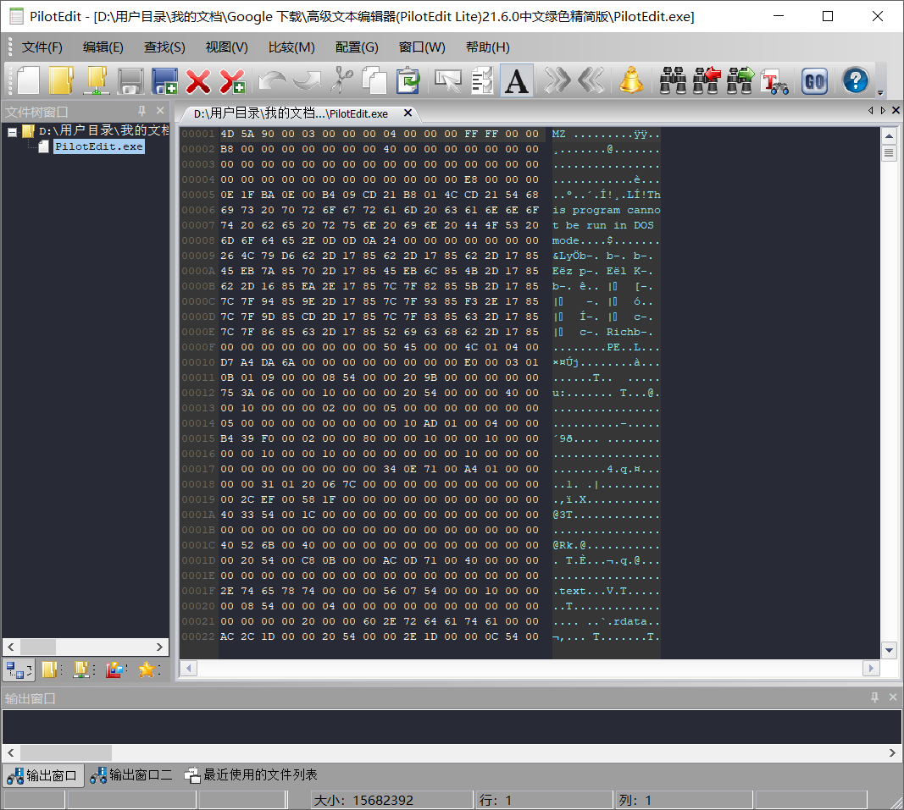Click the blue GO button
Viewport: 904px width, 810px height.
(815, 81)
